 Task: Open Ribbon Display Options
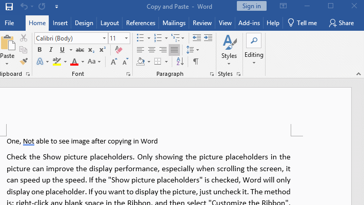(x=283, y=6)
